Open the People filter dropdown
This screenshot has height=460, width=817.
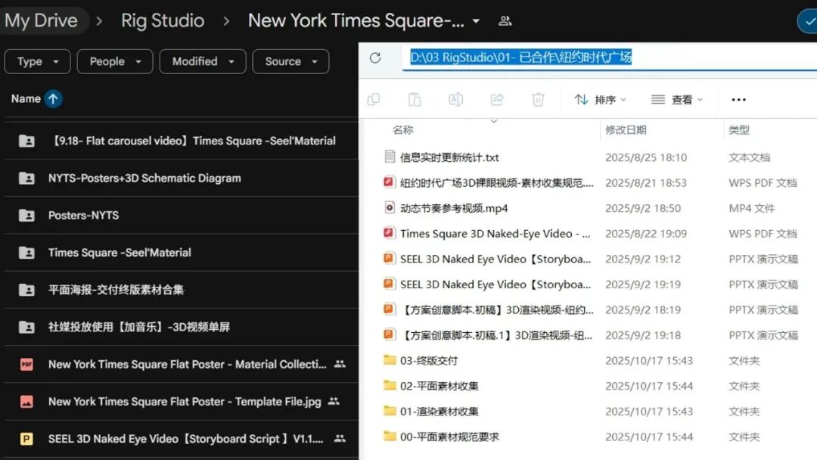tap(114, 61)
